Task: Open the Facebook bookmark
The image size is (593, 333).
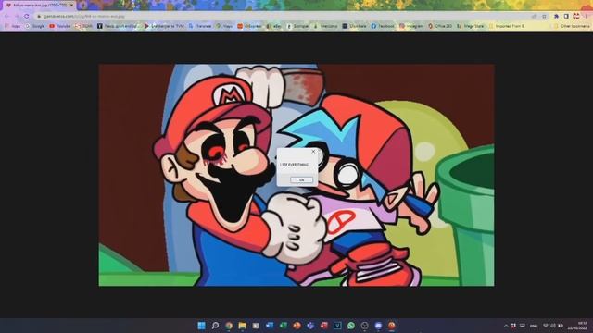Action: tap(383, 26)
